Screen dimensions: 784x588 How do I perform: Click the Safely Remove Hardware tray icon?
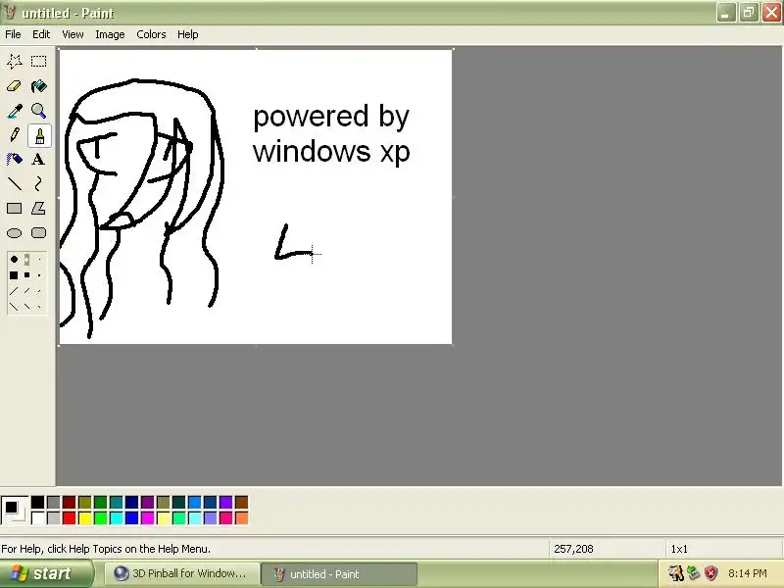point(693,573)
